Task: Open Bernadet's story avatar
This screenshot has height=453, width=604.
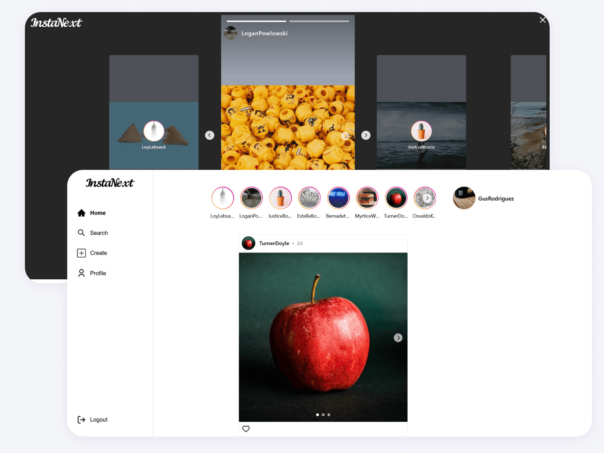Action: [338, 198]
